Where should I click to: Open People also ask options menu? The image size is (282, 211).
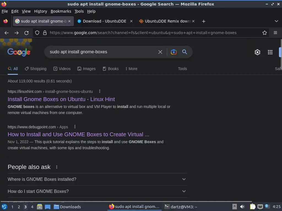point(57,167)
